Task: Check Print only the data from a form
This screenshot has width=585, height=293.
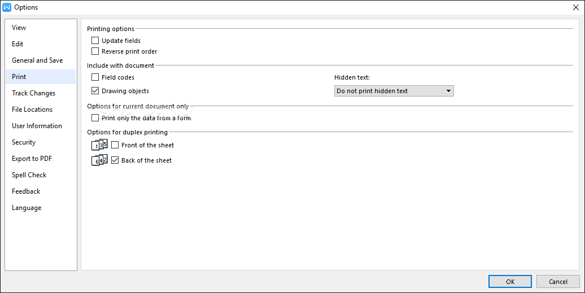Action: click(95, 118)
